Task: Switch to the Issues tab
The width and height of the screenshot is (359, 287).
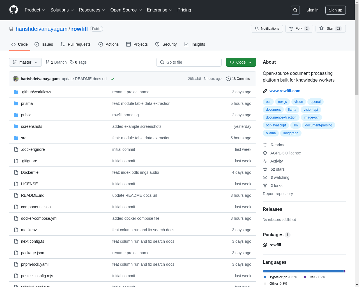Action: [44, 44]
